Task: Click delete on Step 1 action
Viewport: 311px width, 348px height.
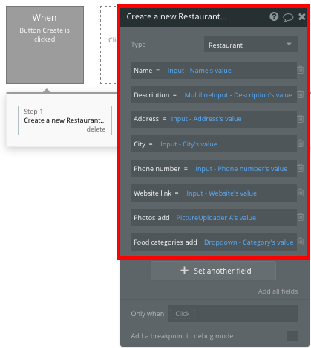Action: click(96, 129)
